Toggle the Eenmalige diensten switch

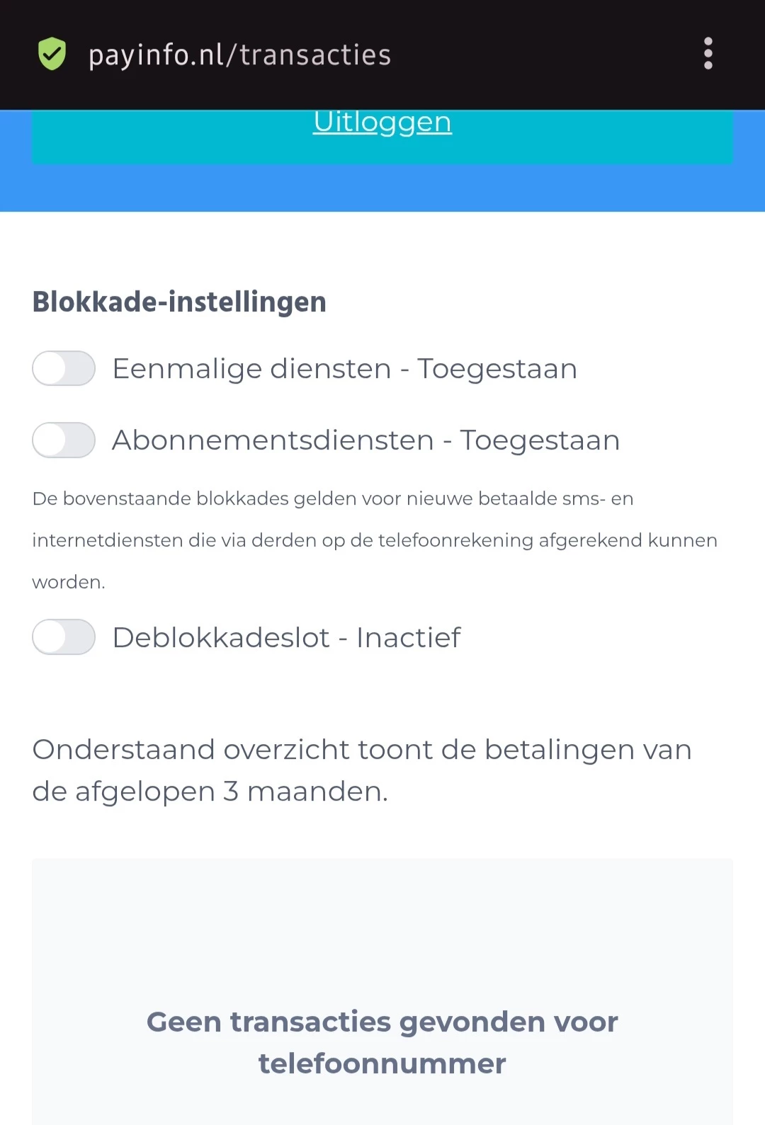click(x=64, y=368)
